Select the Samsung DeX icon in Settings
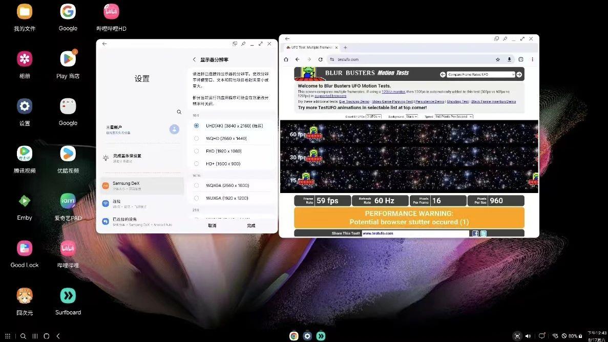Screen dimensions: 608x342 coord(107,185)
